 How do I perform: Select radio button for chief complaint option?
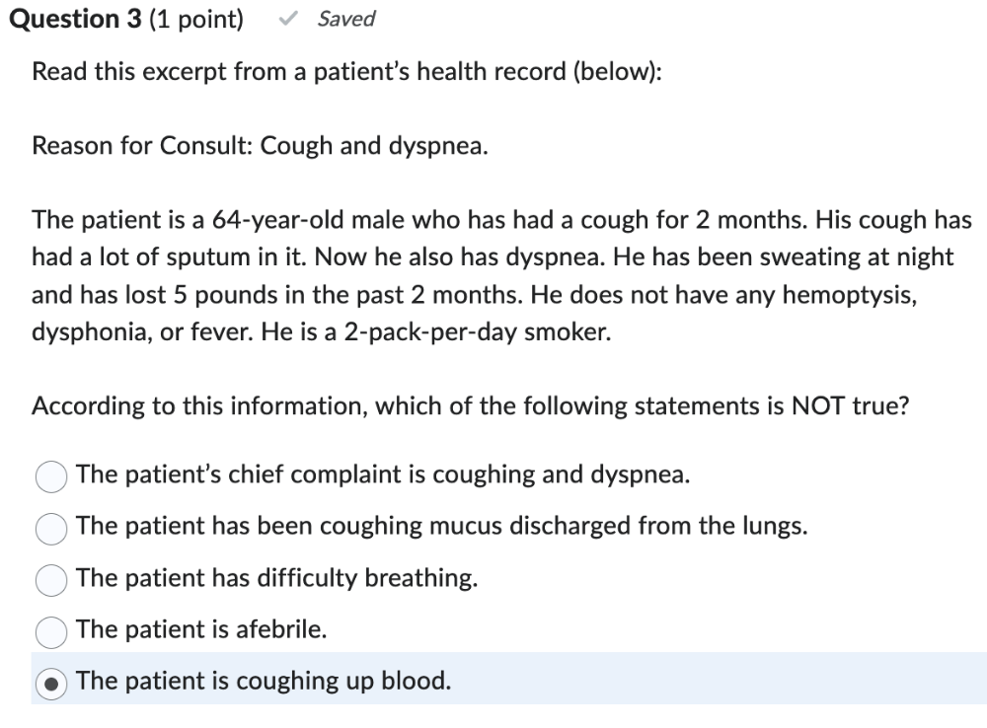tap(50, 477)
